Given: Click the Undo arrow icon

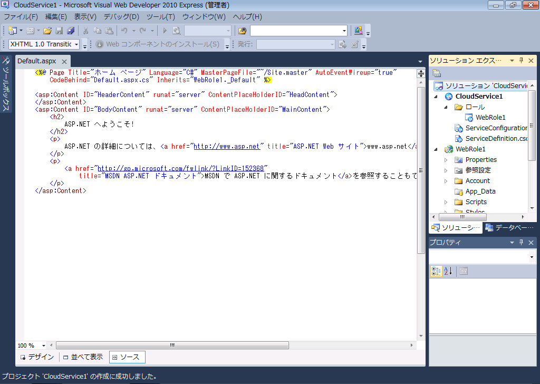Looking at the screenshot, I should click(x=124, y=31).
